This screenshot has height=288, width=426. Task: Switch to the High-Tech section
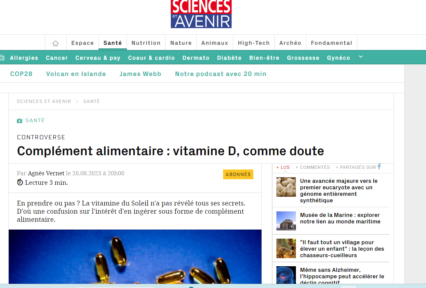(x=254, y=43)
